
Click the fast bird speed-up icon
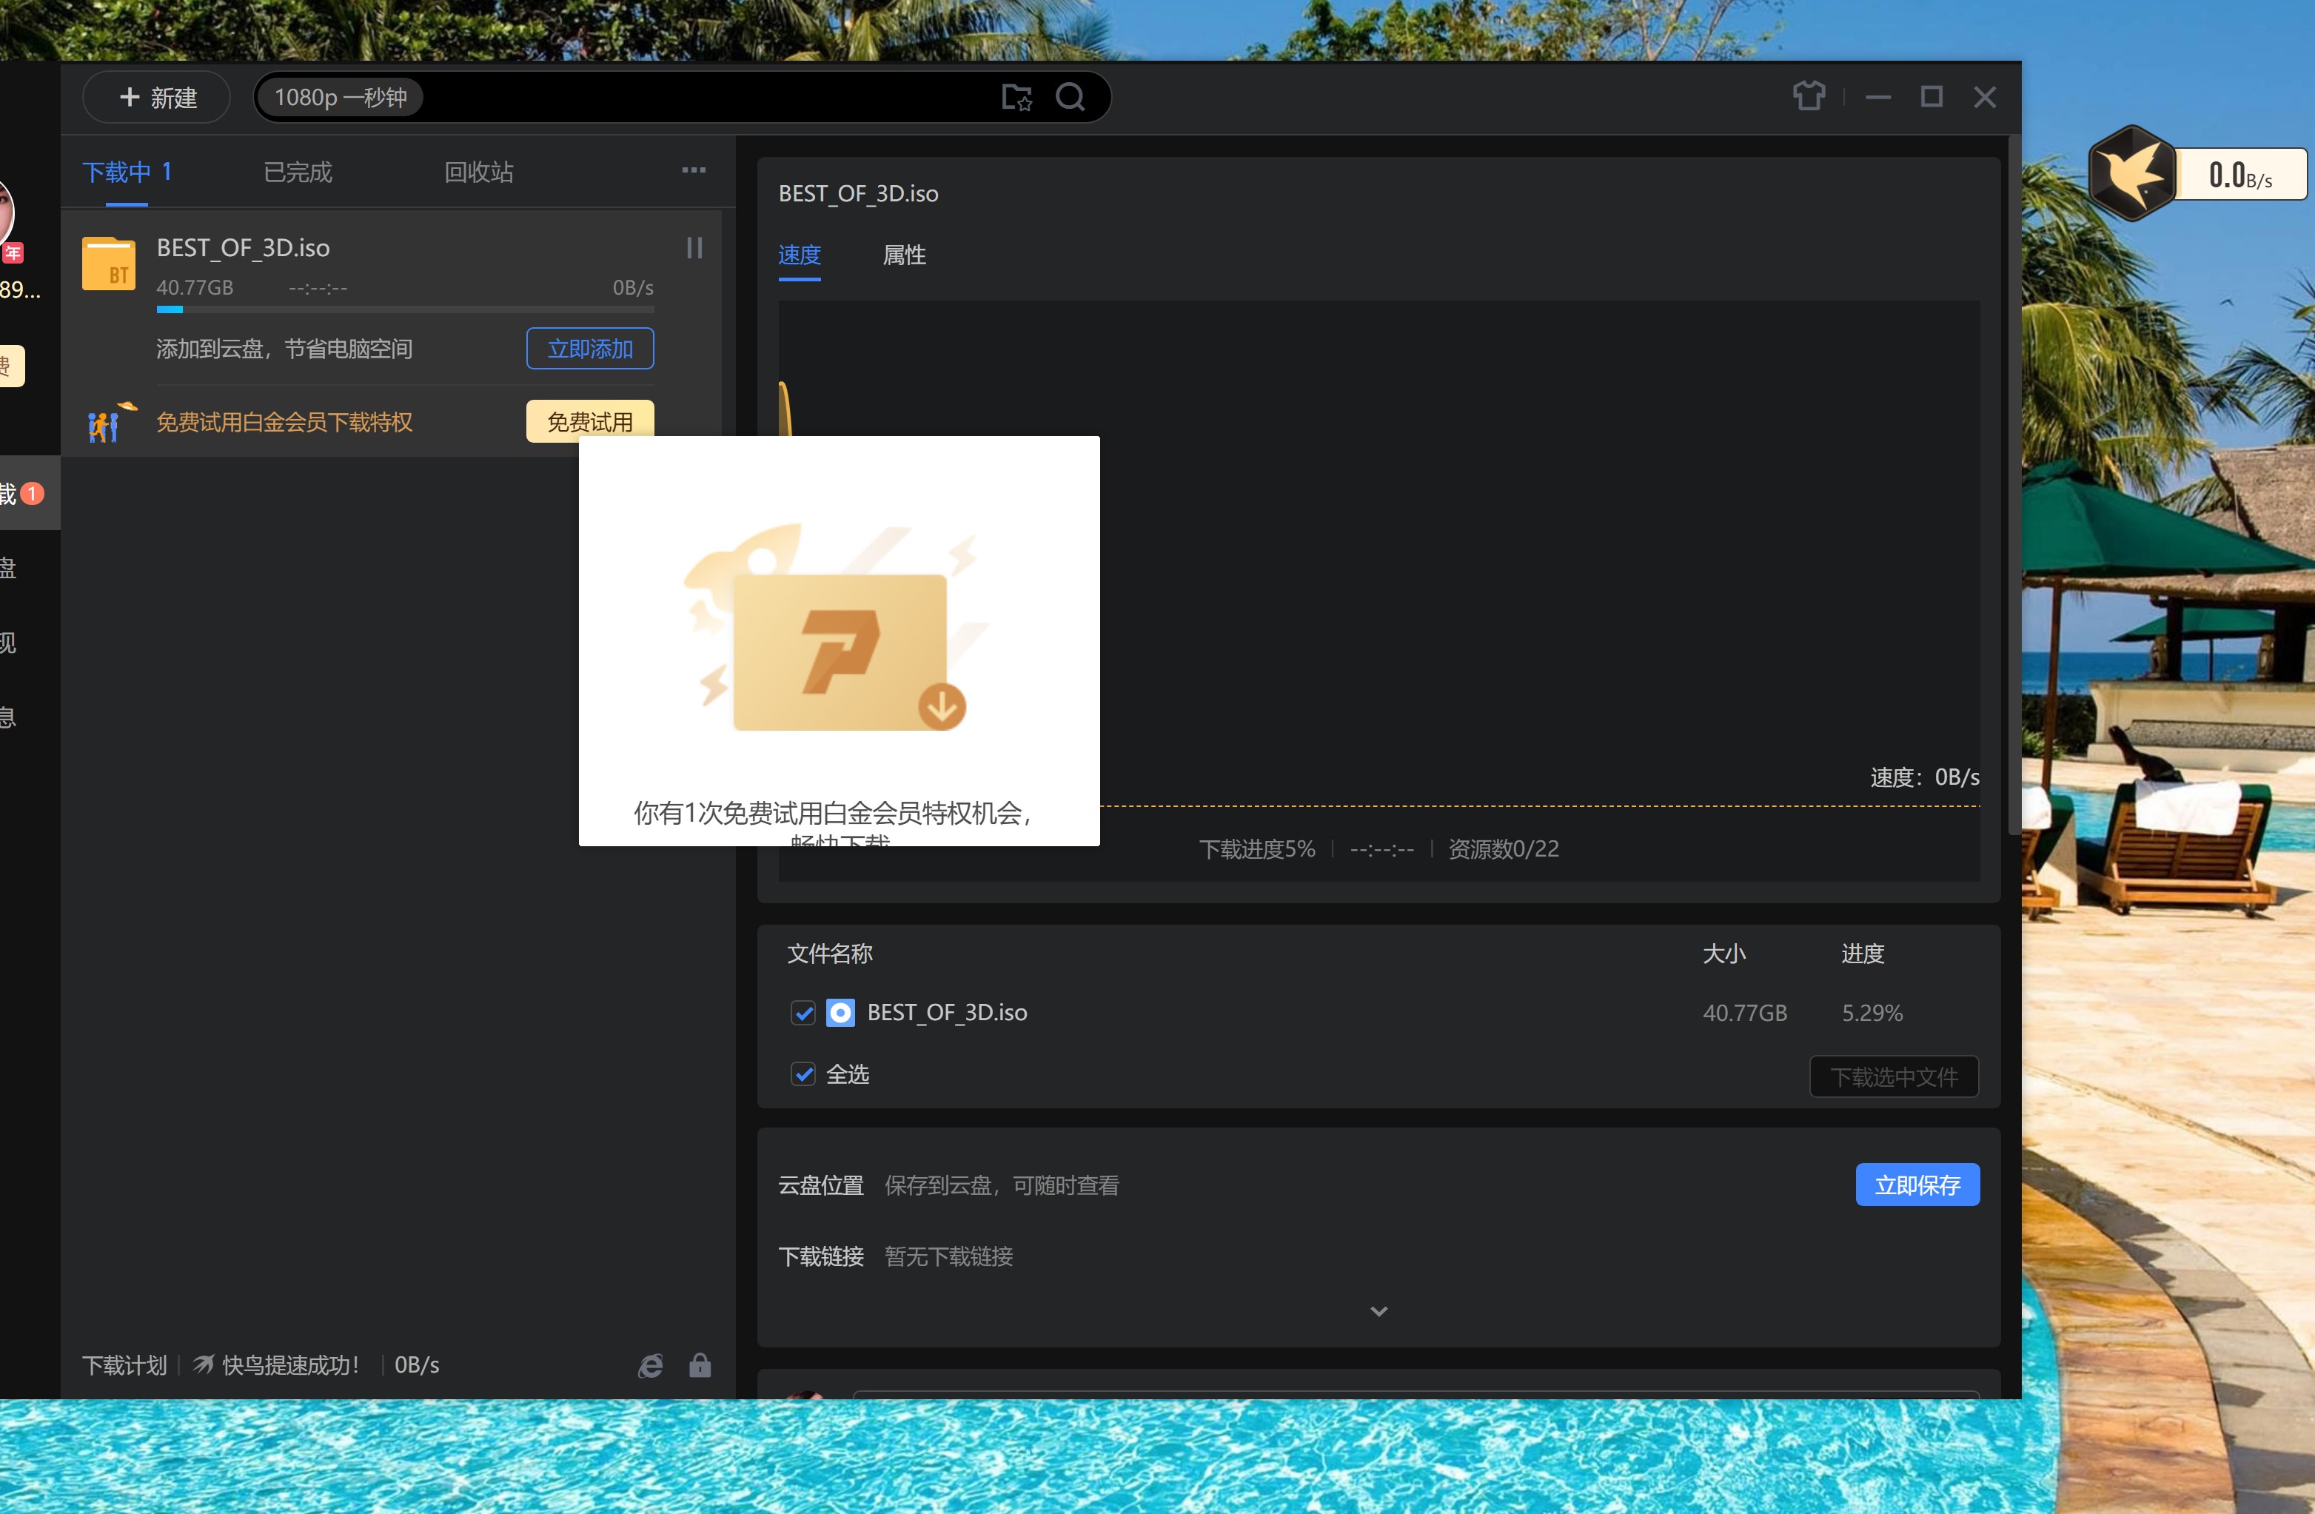tap(204, 1365)
